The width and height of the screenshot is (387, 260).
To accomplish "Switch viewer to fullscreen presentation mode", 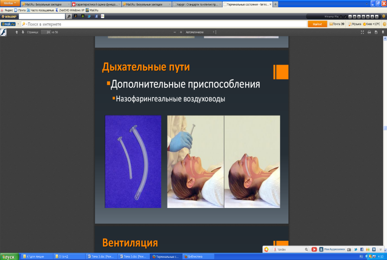I will [x=362, y=32].
